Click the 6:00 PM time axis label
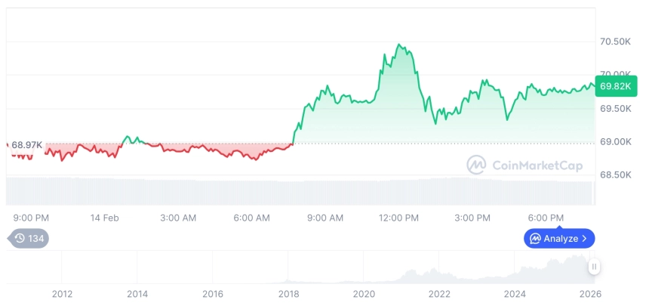The height and width of the screenshot is (303, 649). tap(546, 218)
